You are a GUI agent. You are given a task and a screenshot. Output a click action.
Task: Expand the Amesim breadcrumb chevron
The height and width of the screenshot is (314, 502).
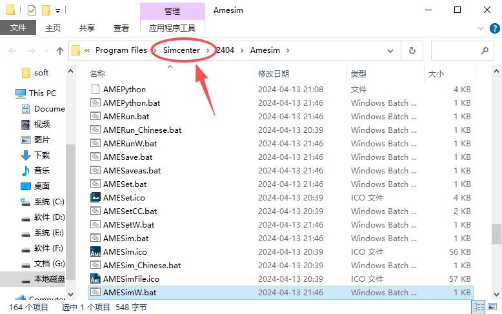pos(287,50)
